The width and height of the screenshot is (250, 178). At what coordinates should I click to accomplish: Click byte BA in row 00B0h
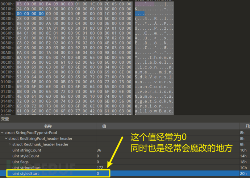(19, 58)
